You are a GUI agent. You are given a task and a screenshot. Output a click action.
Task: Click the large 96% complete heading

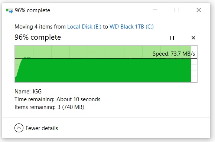[38, 37]
